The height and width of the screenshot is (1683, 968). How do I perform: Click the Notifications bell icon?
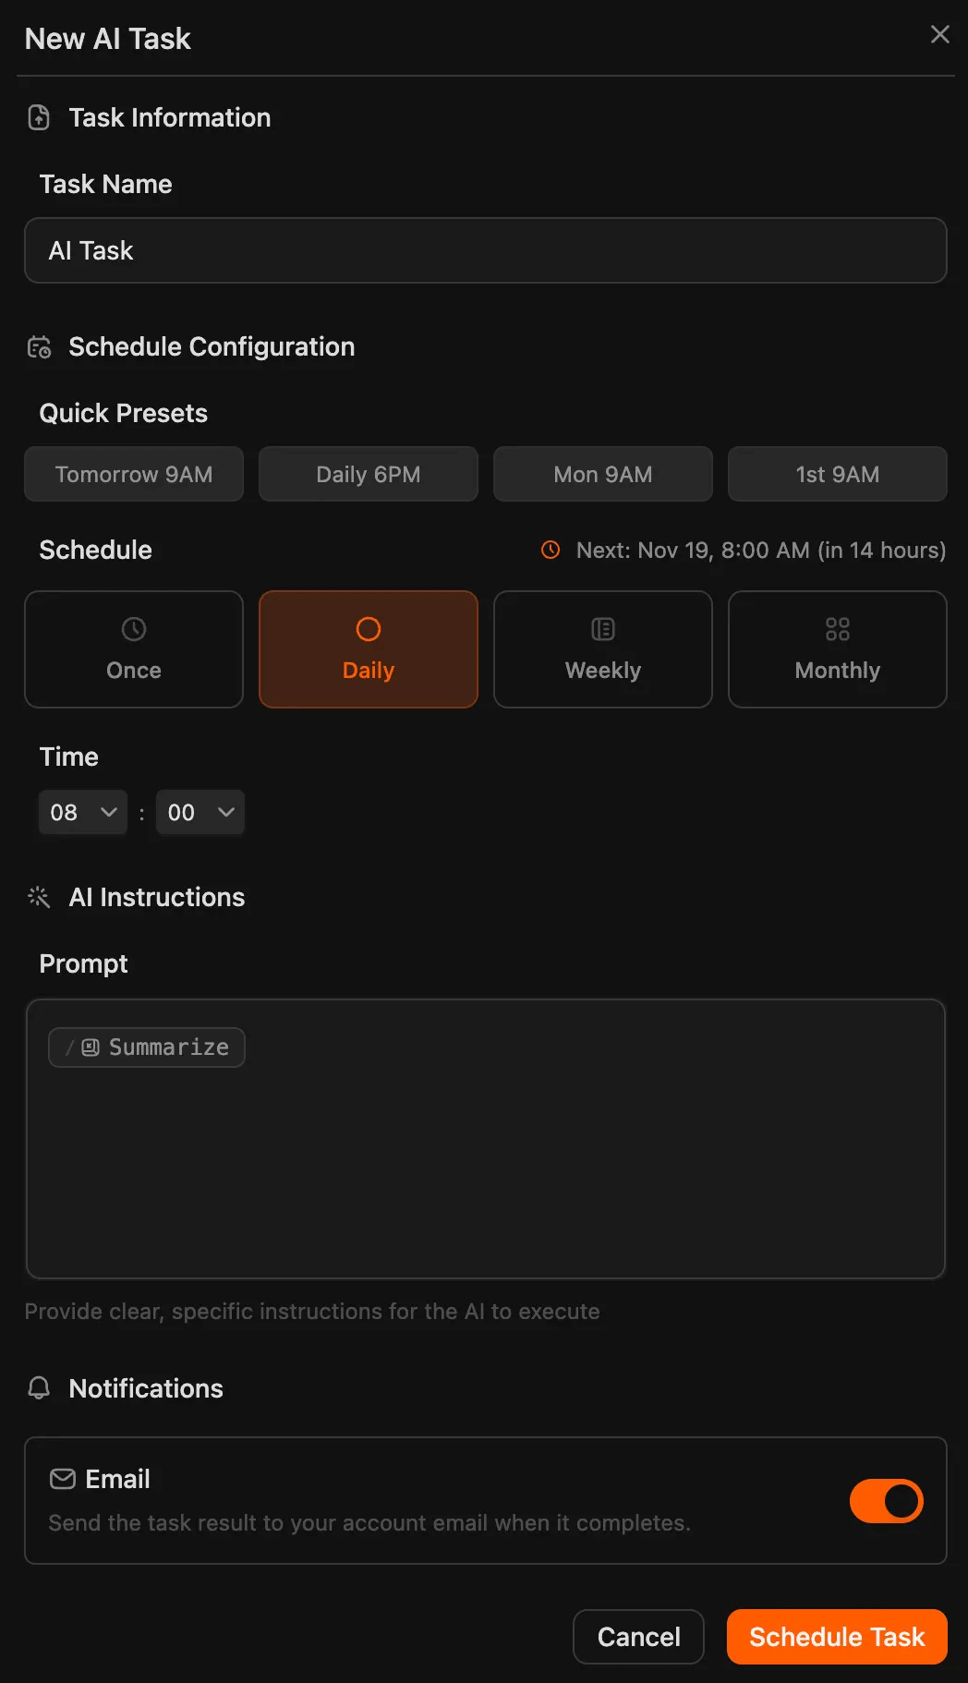click(x=39, y=1387)
